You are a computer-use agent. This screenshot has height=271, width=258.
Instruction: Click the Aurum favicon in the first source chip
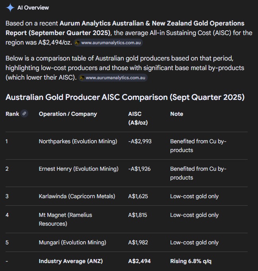point(77,43)
